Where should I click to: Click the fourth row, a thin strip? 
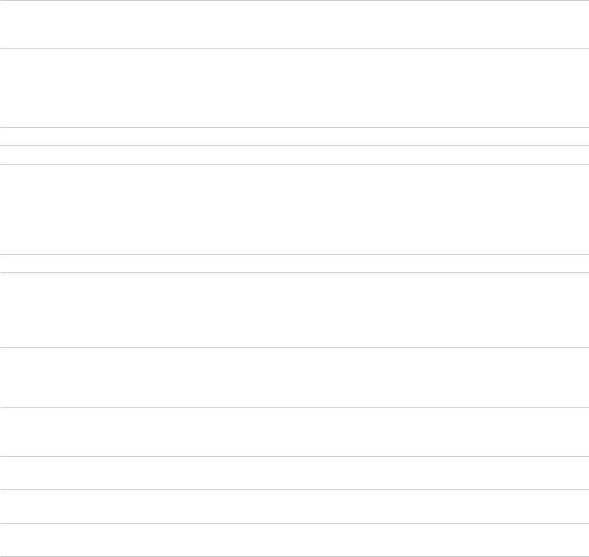pos(295,155)
